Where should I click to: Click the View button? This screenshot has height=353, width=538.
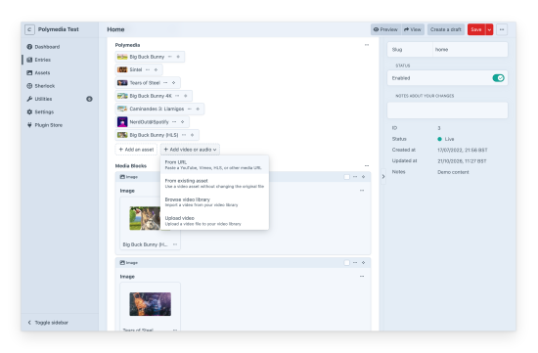point(413,29)
